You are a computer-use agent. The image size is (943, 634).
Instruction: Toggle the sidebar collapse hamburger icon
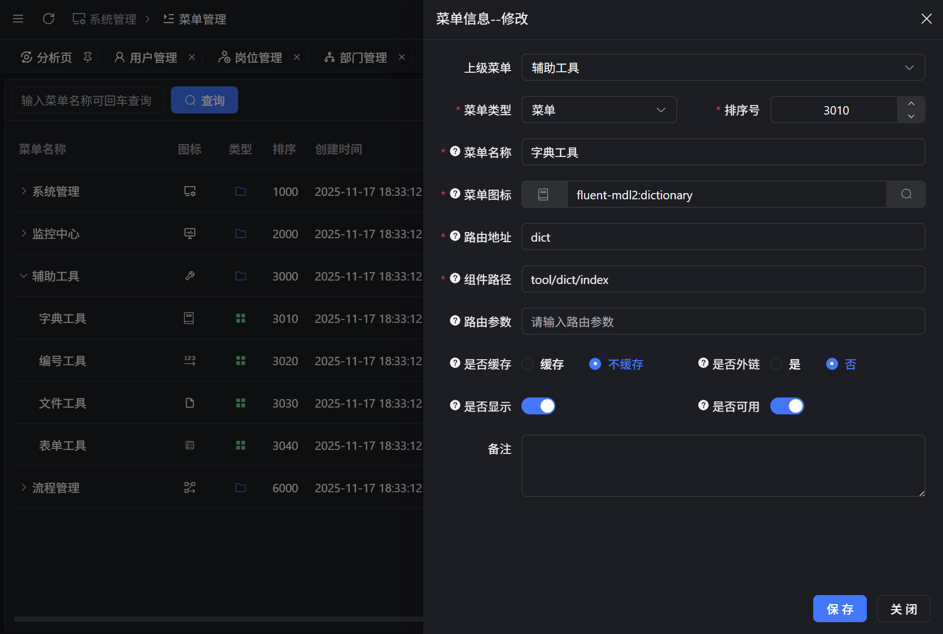point(18,19)
